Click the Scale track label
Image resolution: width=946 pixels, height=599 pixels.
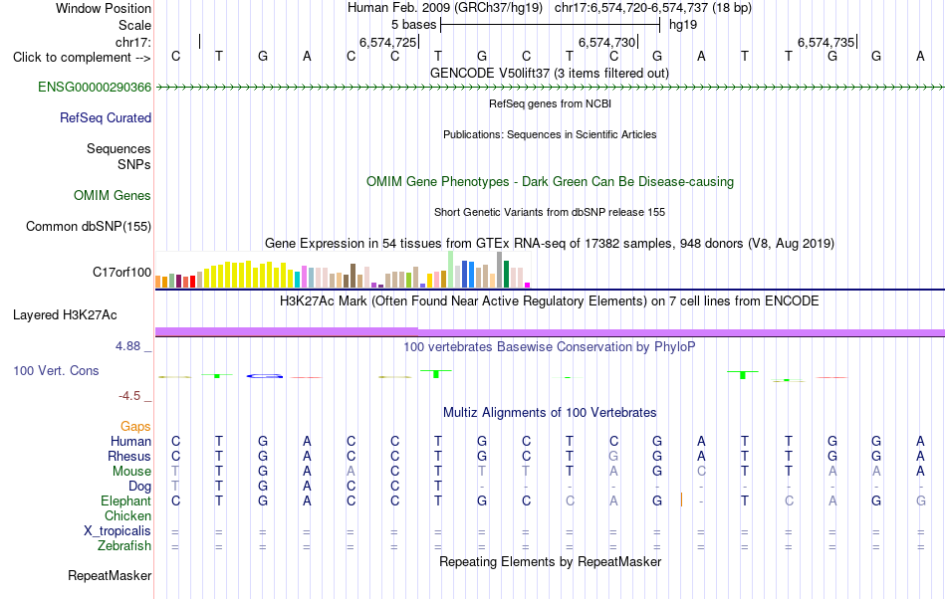click(x=135, y=26)
